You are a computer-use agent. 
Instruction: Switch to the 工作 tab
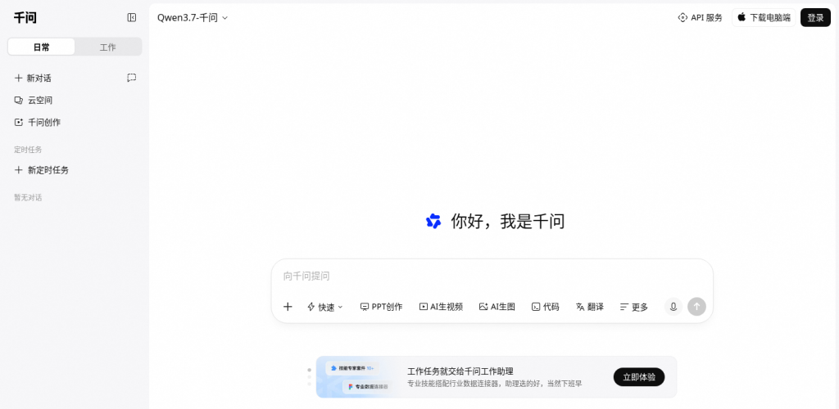click(x=108, y=47)
